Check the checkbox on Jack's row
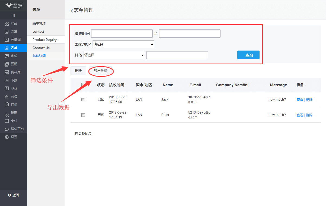The image size is (326, 206). coord(83,99)
